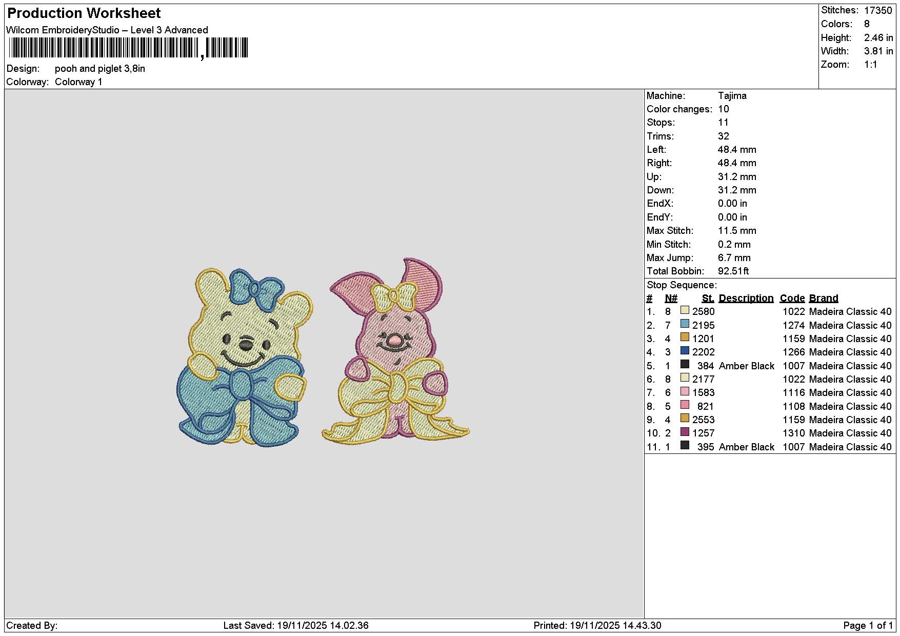Click the barcode under the worksheet title
The image size is (900, 636).
(x=128, y=48)
